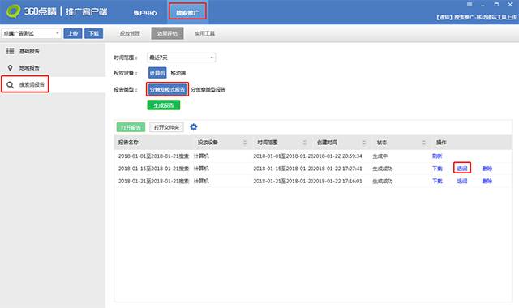Open the 实用工具 sub-tab
519x308 pixels.
[x=204, y=33]
